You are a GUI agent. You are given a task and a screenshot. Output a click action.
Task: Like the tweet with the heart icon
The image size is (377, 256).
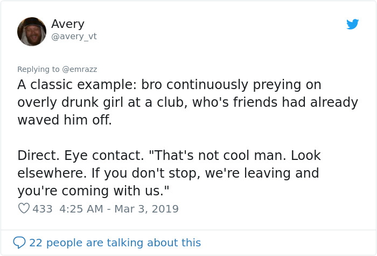click(24, 208)
